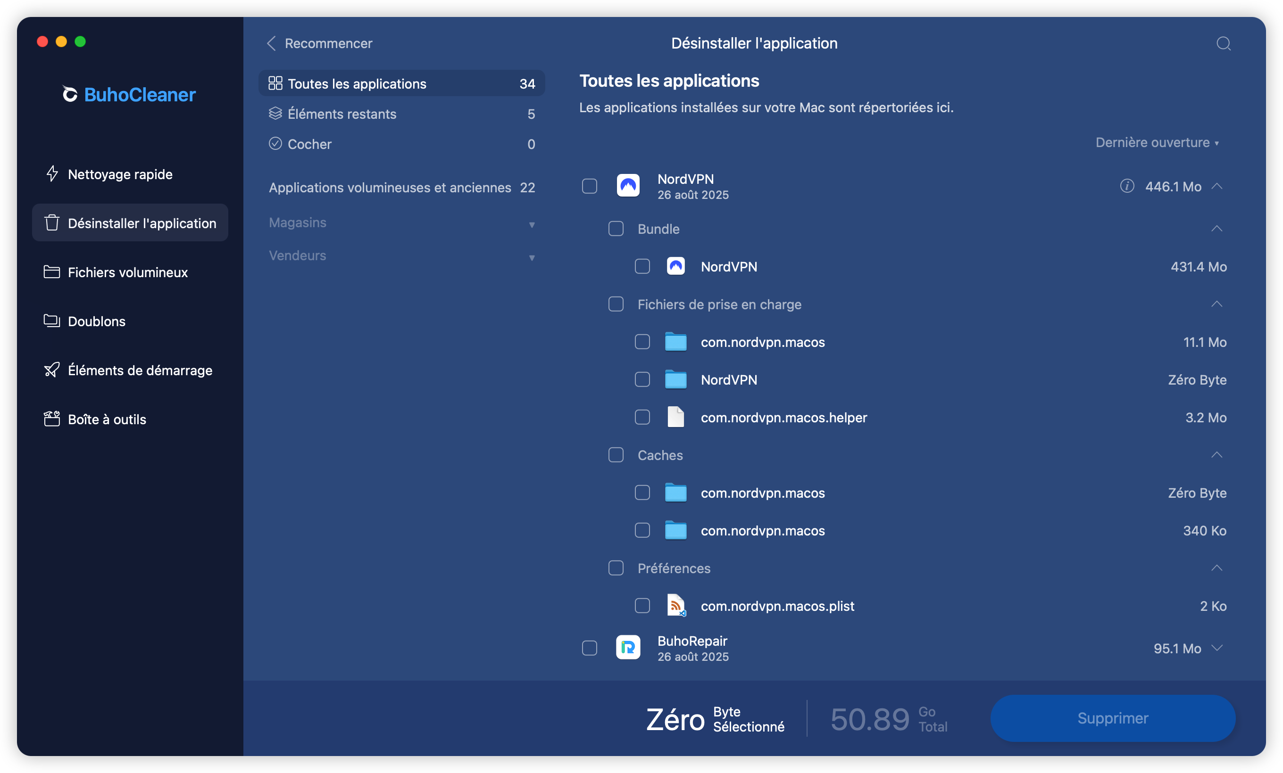This screenshot has height=773, width=1283.
Task: Open the Dernière ouverture sort dropdown
Action: [x=1157, y=142]
